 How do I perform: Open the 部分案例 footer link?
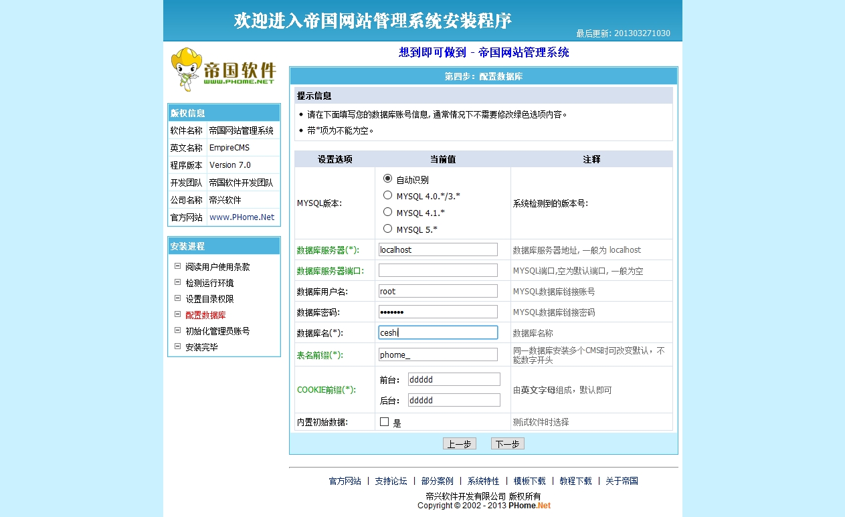[x=437, y=481]
